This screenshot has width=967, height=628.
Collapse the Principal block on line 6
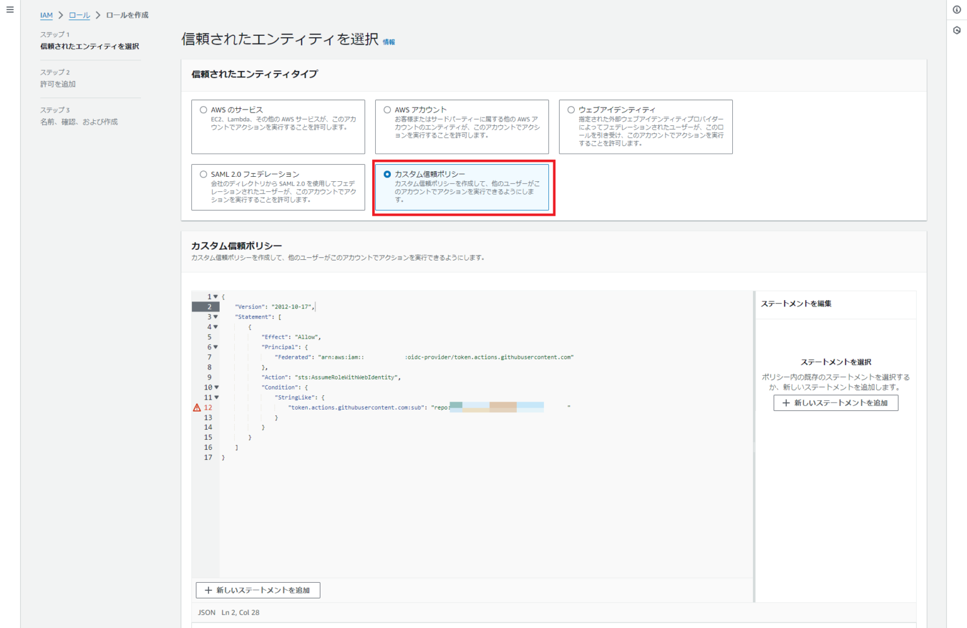(x=217, y=347)
